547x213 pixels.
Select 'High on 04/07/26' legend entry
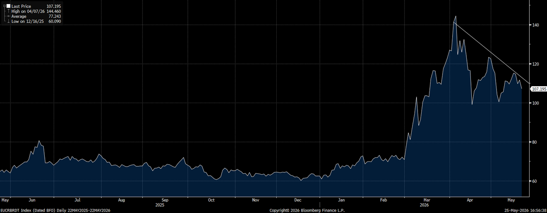tap(28, 10)
